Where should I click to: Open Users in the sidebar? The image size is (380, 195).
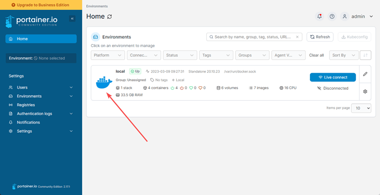point(22,88)
